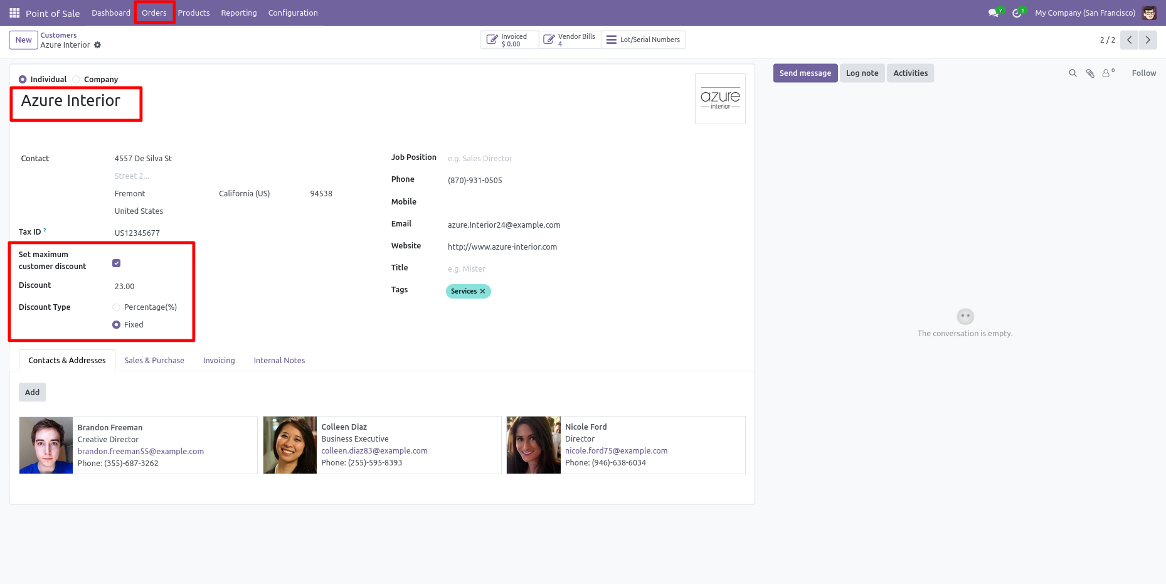The height and width of the screenshot is (584, 1166).
Task: Open the user avatar menu
Action: (1149, 13)
